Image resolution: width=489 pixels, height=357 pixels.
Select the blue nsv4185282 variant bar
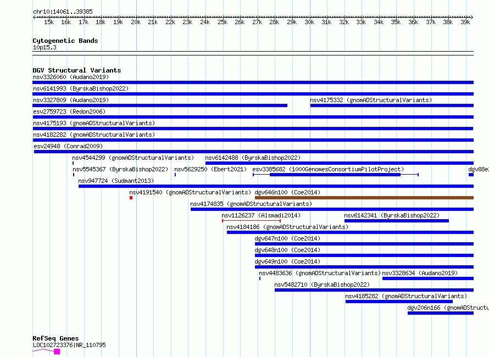click(x=399, y=302)
